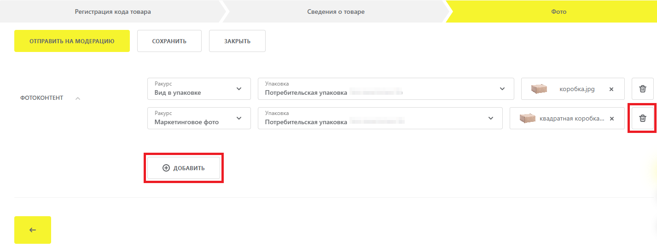Screen dimensions: 657x247
Task: Click the Сохранить button
Action: point(169,41)
